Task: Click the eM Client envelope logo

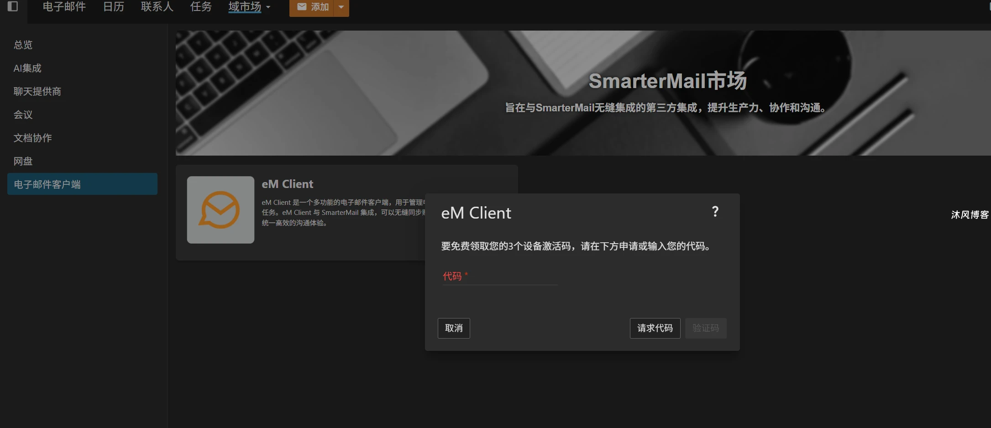Action: coord(220,210)
